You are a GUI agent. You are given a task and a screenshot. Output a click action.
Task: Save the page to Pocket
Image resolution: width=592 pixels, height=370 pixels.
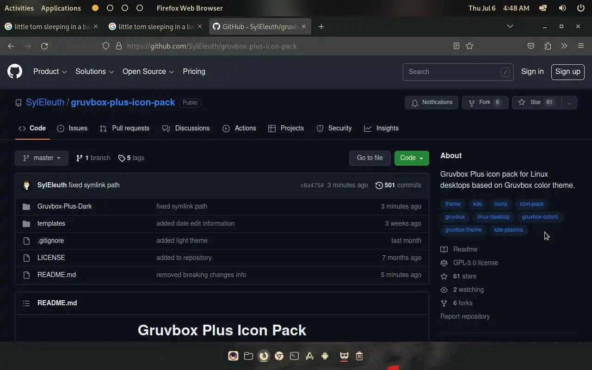click(x=531, y=46)
